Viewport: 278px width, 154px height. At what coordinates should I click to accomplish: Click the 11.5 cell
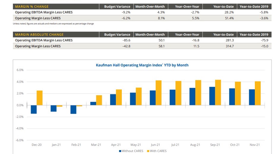pos(196,46)
